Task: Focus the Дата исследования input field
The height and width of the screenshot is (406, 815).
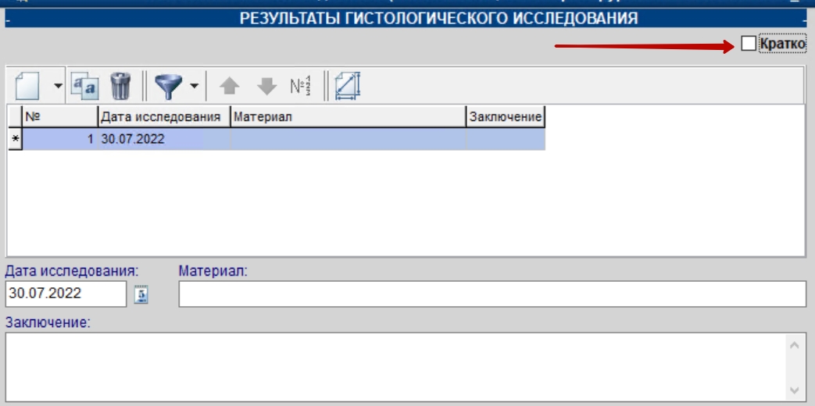Action: [66, 294]
